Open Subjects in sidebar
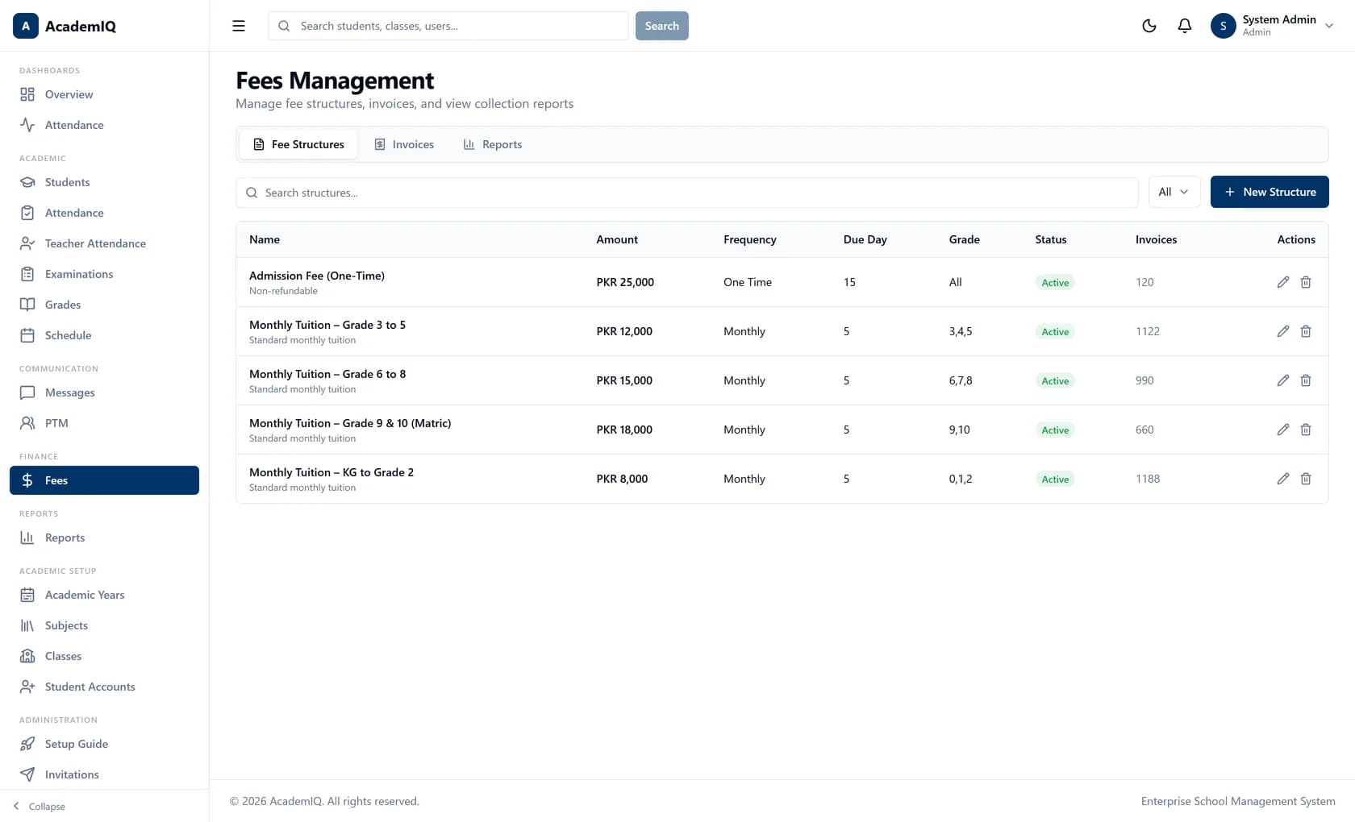This screenshot has width=1355, height=822. [104, 625]
